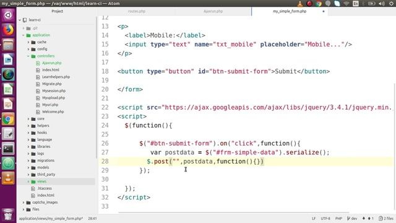Collapse the learn-ci project root
Viewport: 396px width, 223px height.
click(x=20, y=20)
